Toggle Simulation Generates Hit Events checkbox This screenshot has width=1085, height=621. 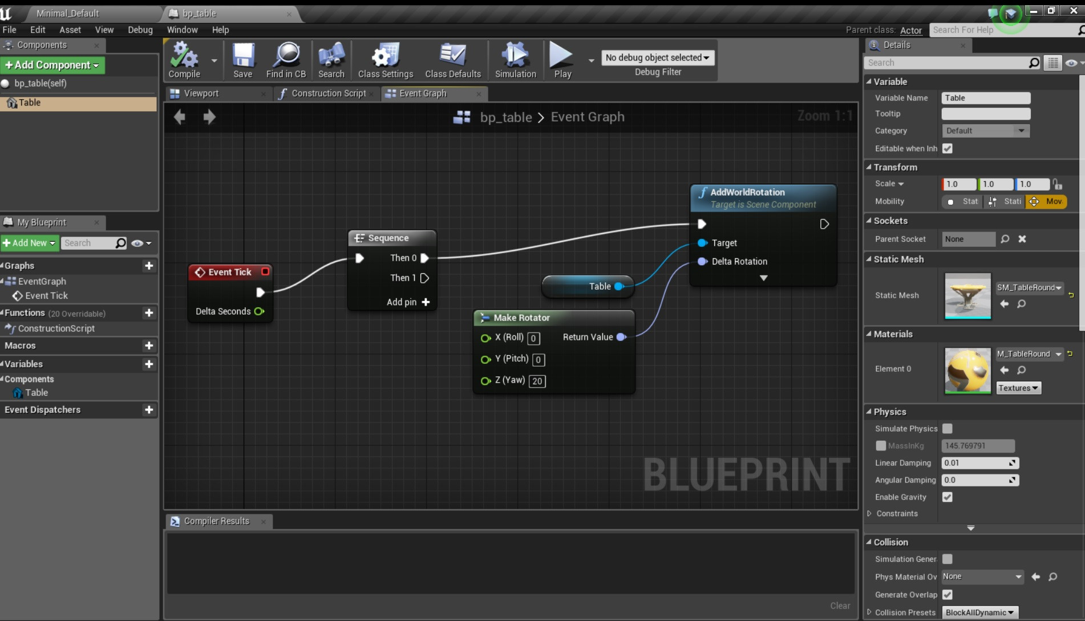(x=948, y=559)
